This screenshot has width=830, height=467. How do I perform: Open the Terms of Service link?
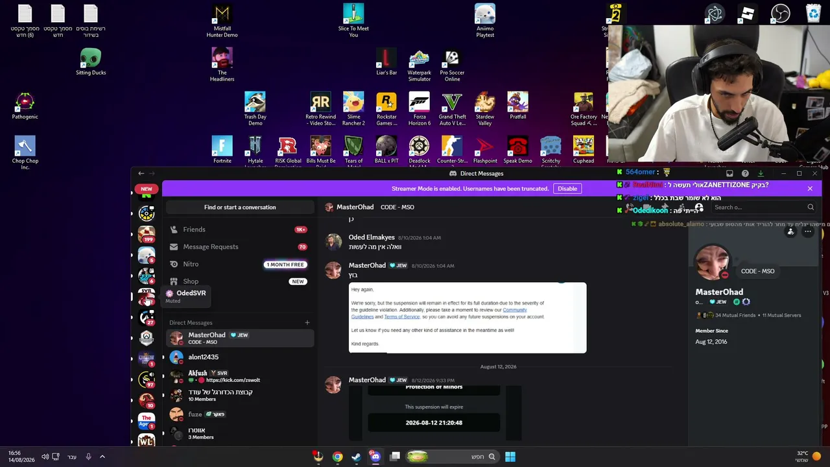click(402, 317)
